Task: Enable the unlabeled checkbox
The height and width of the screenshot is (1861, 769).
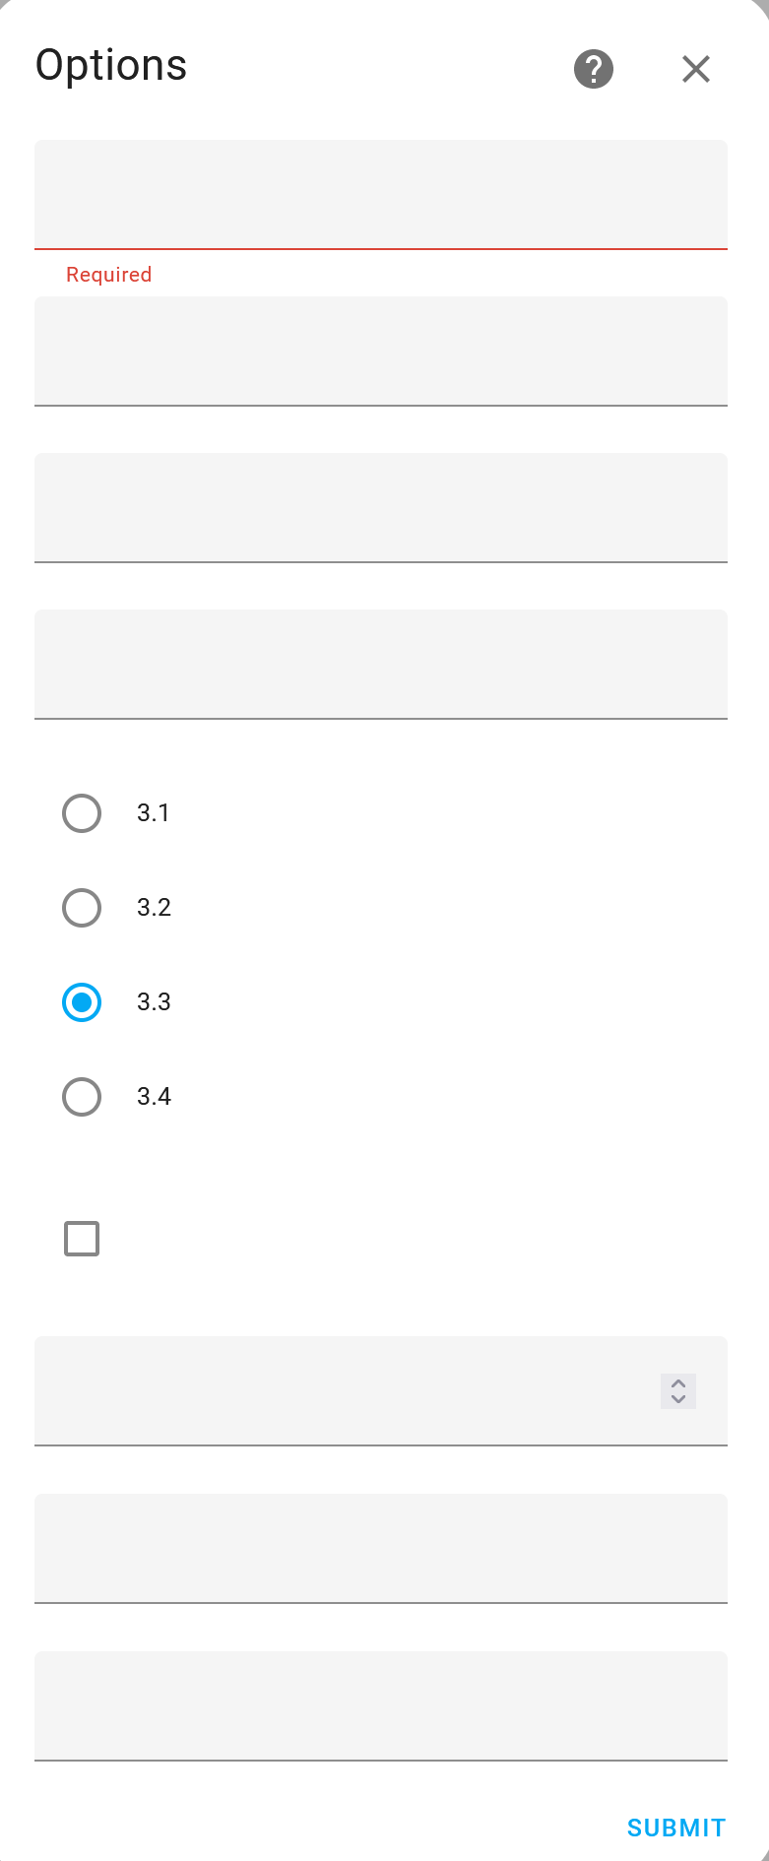Action: coord(82,1239)
